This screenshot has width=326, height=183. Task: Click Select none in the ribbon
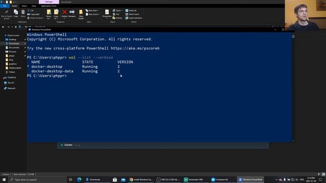coord(132,14)
